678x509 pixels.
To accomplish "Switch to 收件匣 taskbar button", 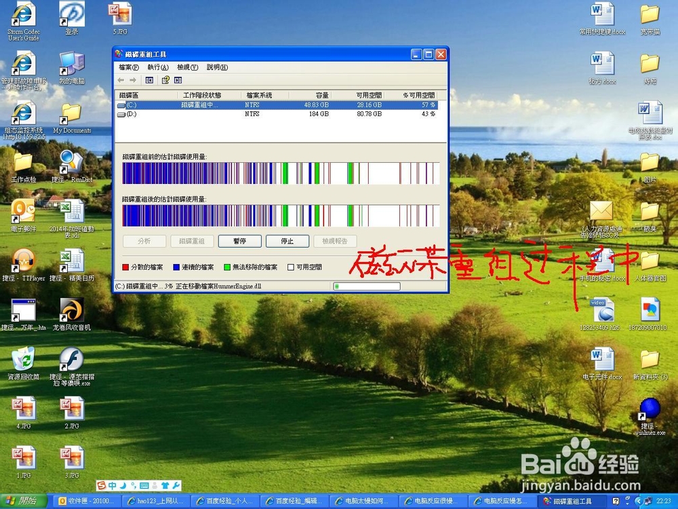I will (x=87, y=502).
